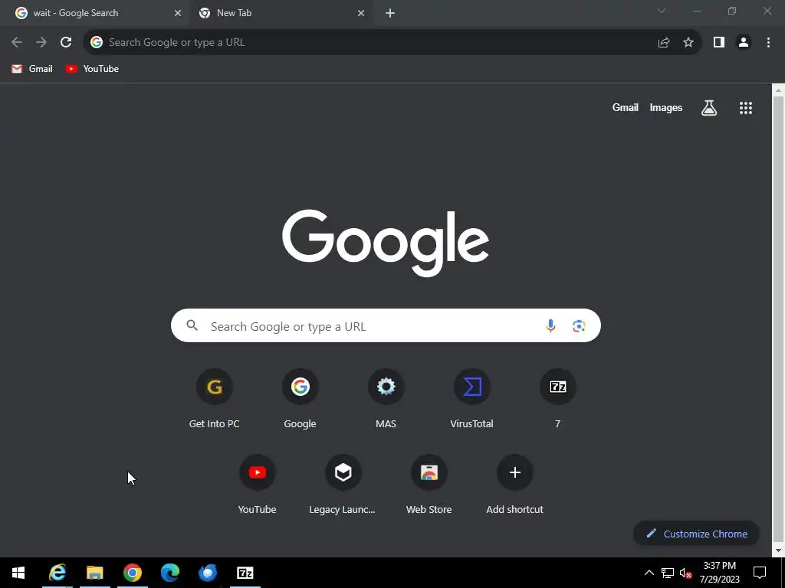Click the taskbar clock showing 3:37 PM
The height and width of the screenshot is (588, 785).
[720, 573]
